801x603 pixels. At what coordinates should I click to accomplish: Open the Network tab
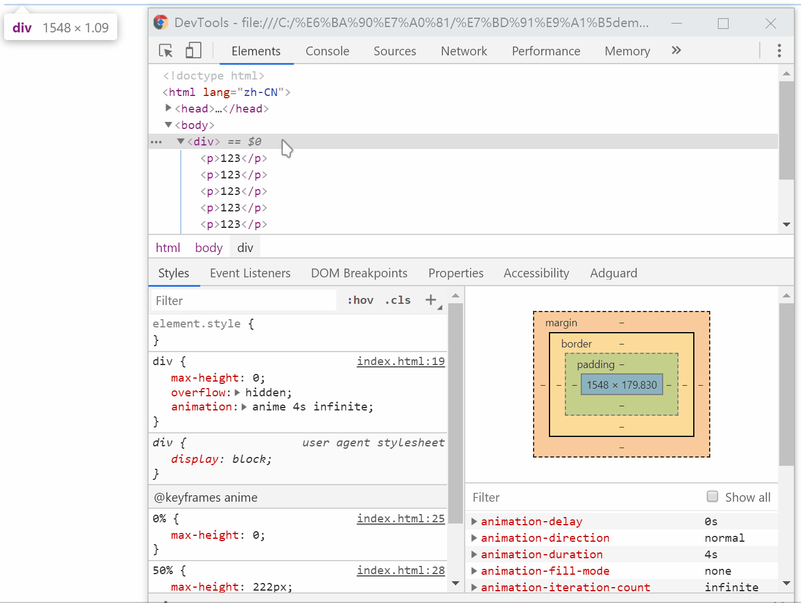click(x=464, y=51)
